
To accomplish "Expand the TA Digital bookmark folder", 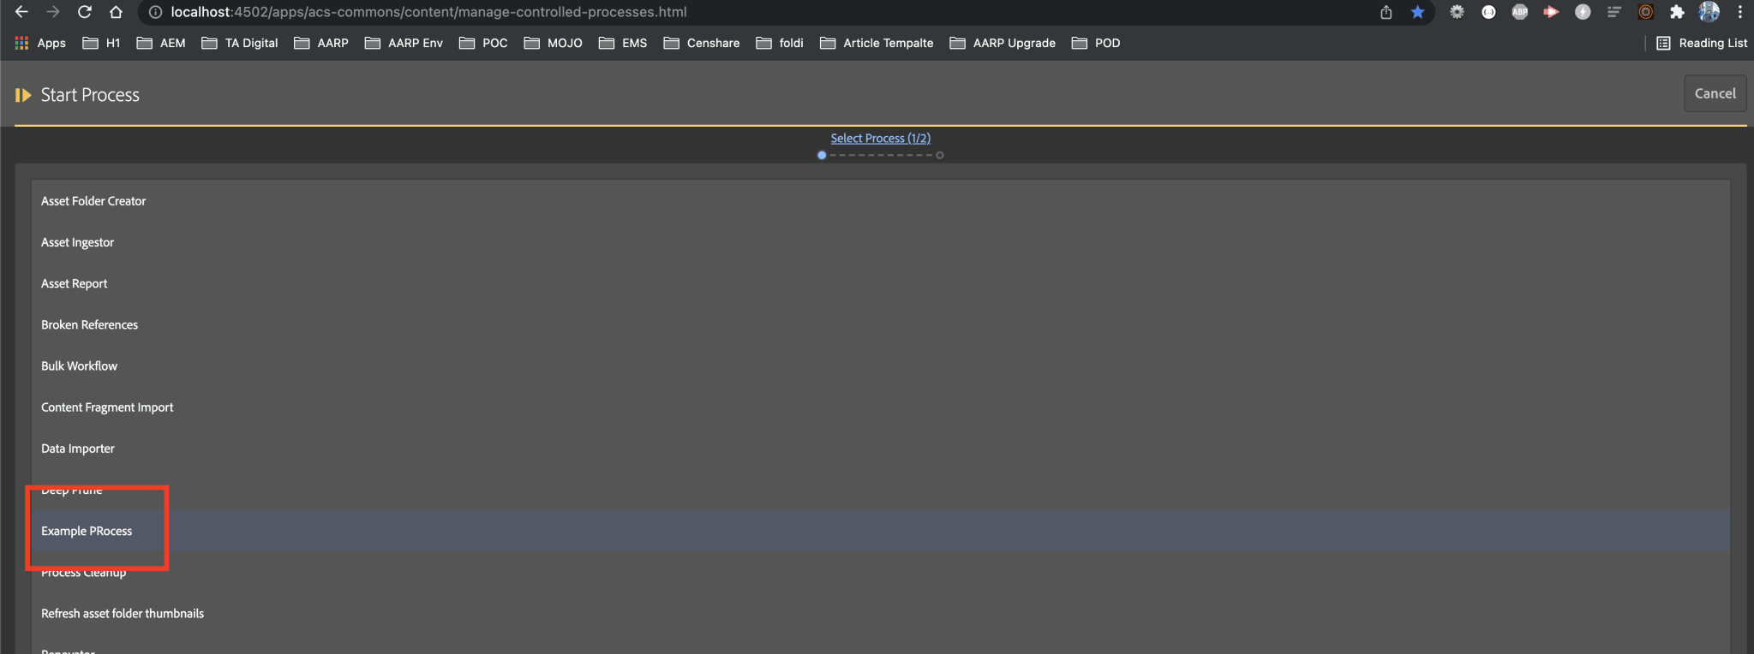I will [240, 43].
